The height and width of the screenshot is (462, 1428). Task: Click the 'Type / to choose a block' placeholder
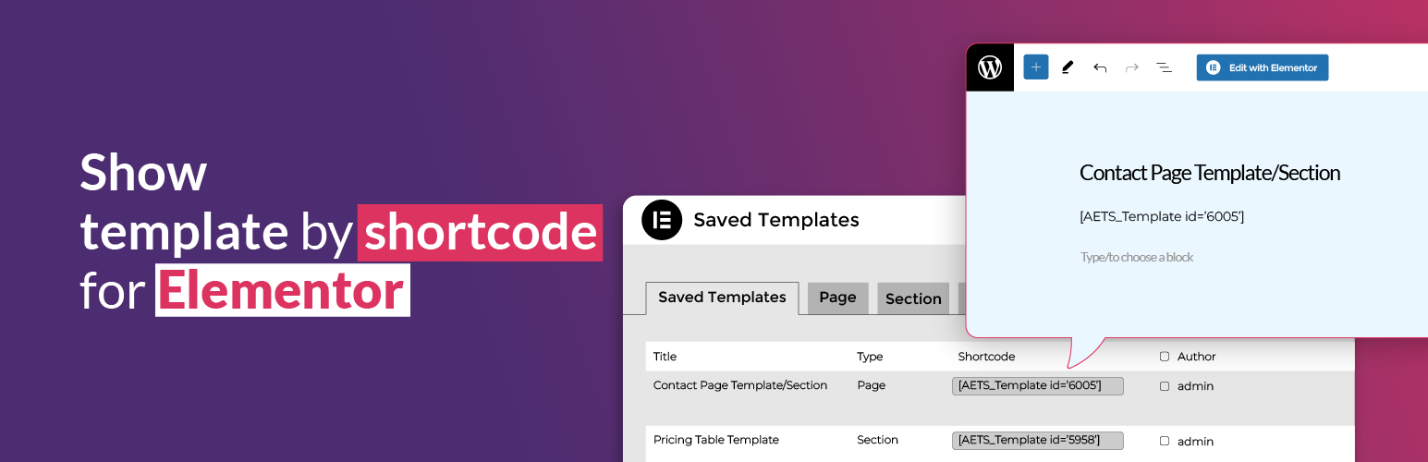click(1137, 257)
